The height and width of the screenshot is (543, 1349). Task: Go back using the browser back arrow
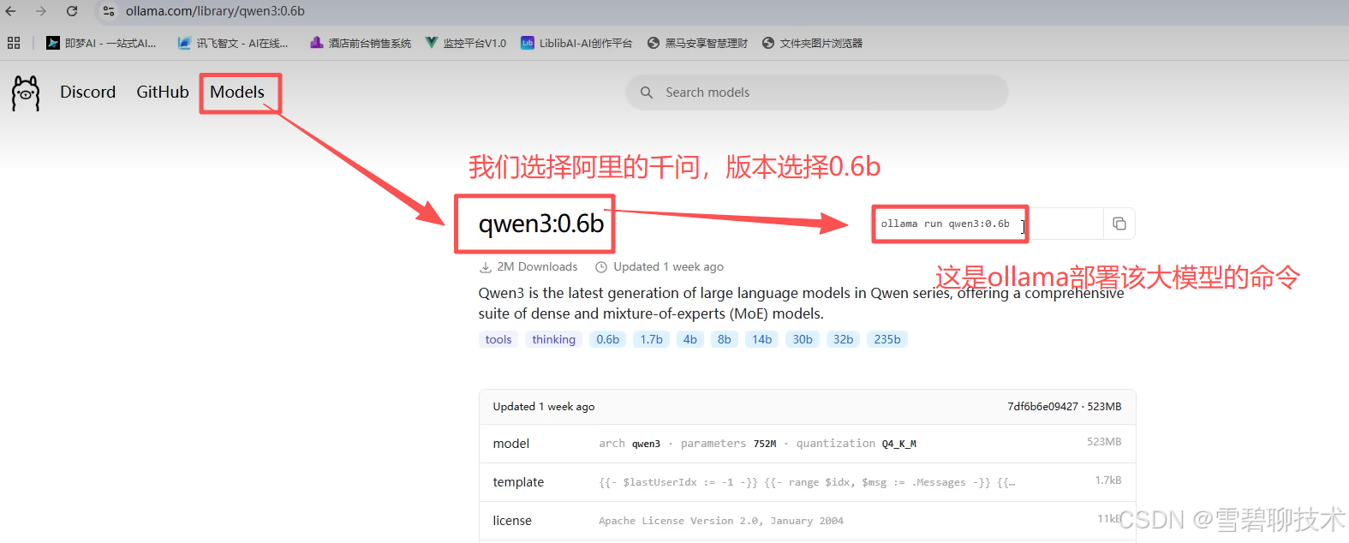[11, 11]
